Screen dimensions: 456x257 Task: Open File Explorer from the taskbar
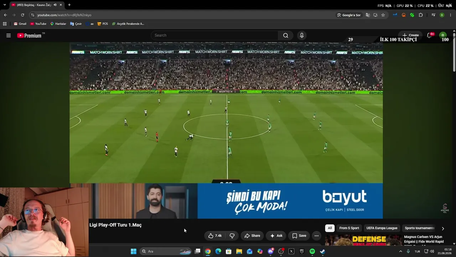click(x=239, y=251)
